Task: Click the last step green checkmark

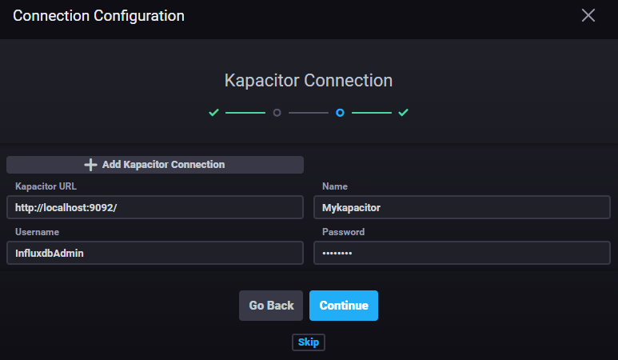Action: pos(403,113)
